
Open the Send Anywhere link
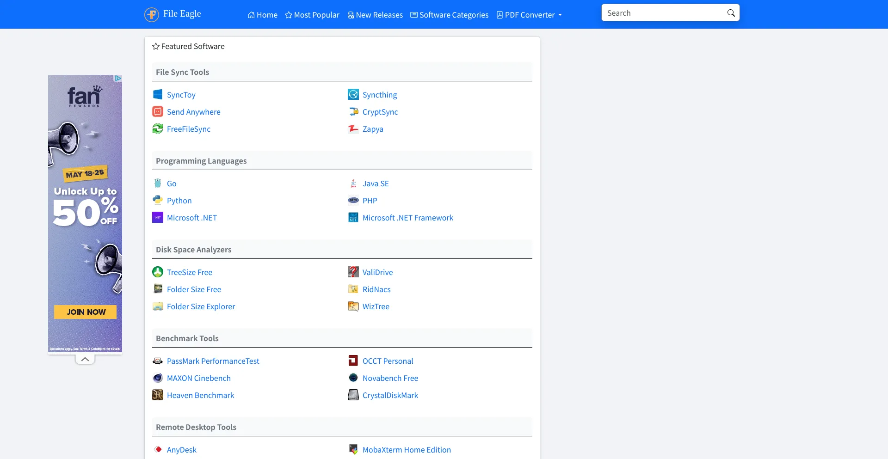tap(194, 112)
